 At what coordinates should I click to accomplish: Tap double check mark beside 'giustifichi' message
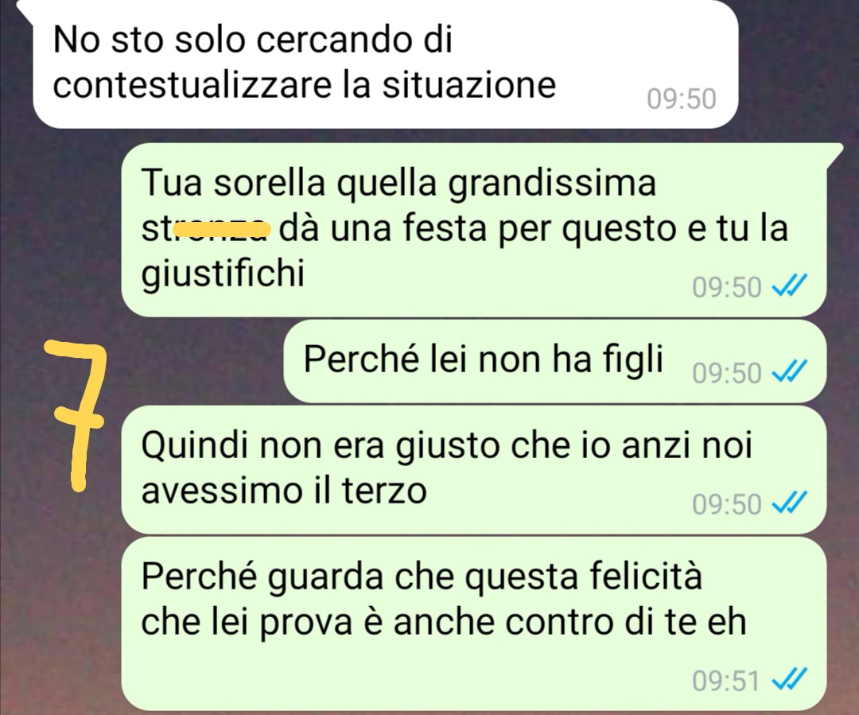click(790, 286)
